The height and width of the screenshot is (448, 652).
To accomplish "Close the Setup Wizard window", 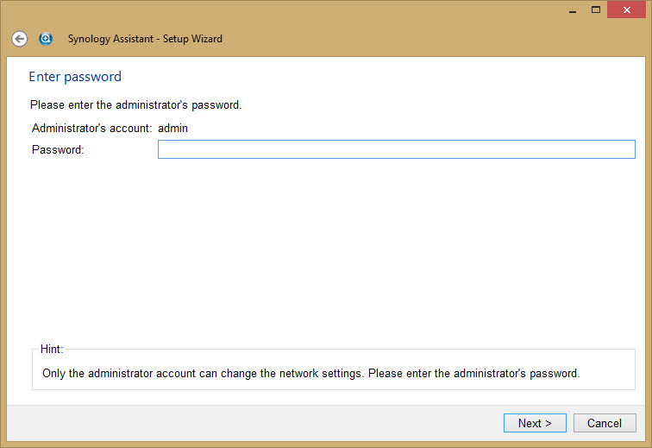I will point(626,9).
